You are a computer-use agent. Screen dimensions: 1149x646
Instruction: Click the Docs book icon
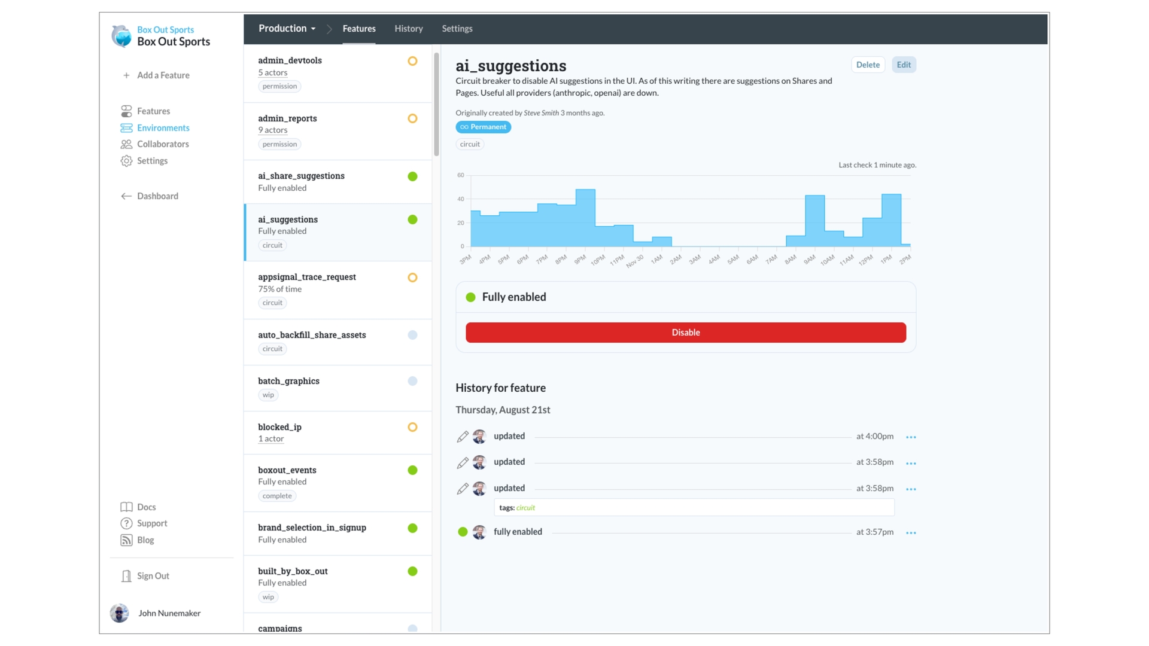pos(126,507)
